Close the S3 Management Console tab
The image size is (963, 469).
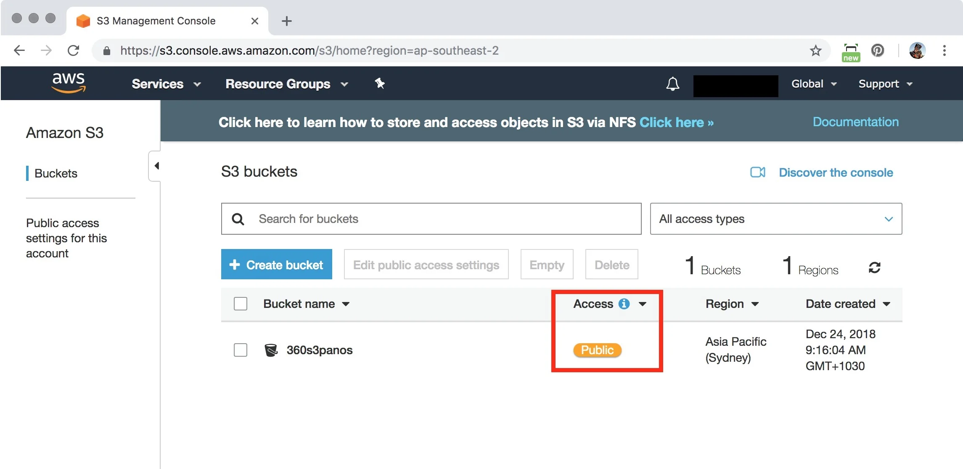coord(254,21)
